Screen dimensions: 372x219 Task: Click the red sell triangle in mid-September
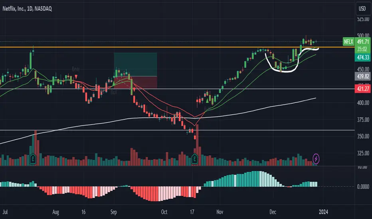134,90
